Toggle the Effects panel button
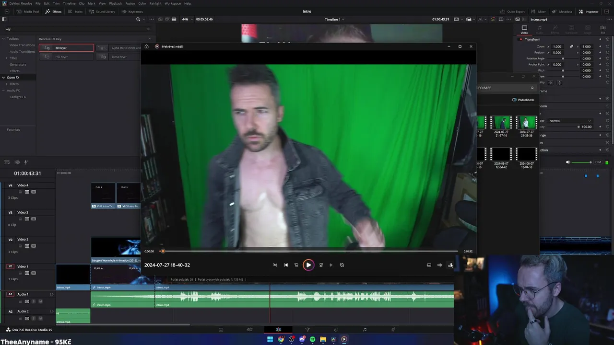 point(54,11)
